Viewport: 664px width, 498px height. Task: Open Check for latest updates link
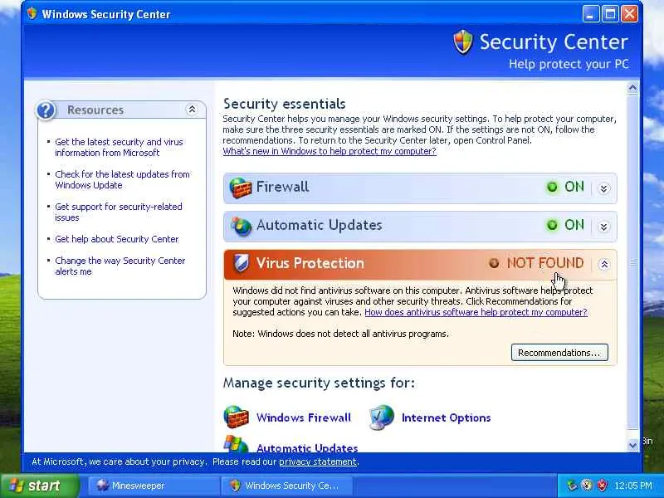coord(122,179)
